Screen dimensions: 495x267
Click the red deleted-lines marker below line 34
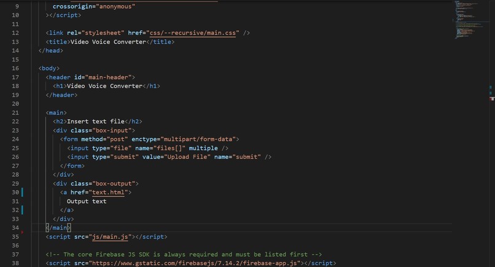tap(22, 232)
